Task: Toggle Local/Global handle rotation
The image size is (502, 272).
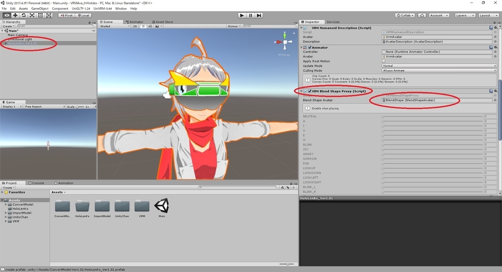Action: pos(83,15)
